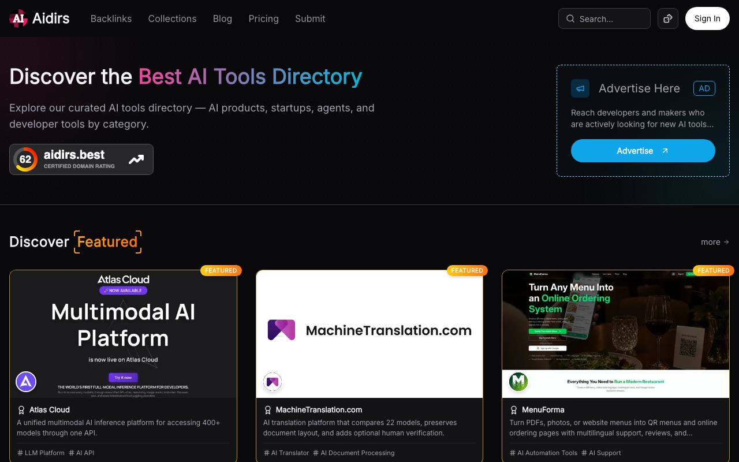Click the Aidirs brand name in the header
This screenshot has width=739, height=462.
point(51,18)
